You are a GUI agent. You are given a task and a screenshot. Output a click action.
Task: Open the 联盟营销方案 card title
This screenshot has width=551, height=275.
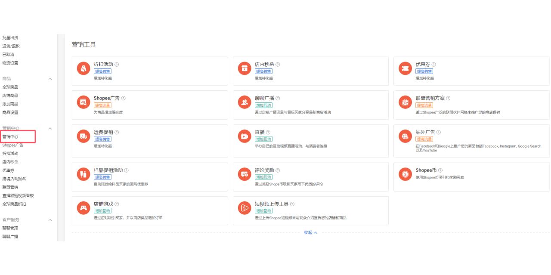tap(430, 99)
